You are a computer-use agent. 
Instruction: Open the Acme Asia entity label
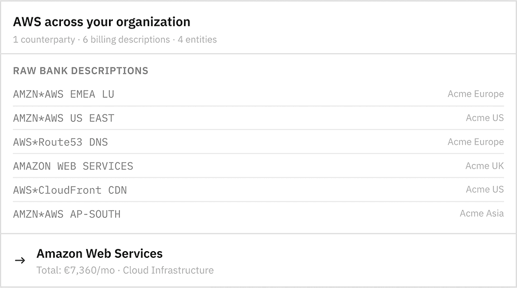pos(481,214)
